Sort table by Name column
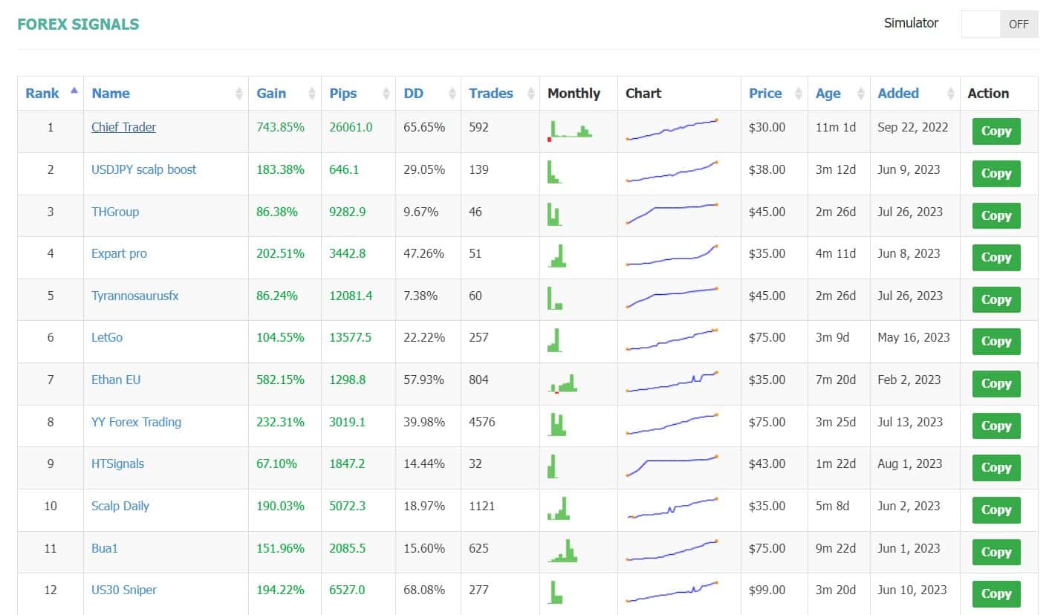1052x615 pixels. coord(166,94)
